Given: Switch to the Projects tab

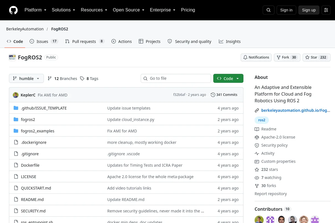Looking at the screenshot, I should pos(150,41).
